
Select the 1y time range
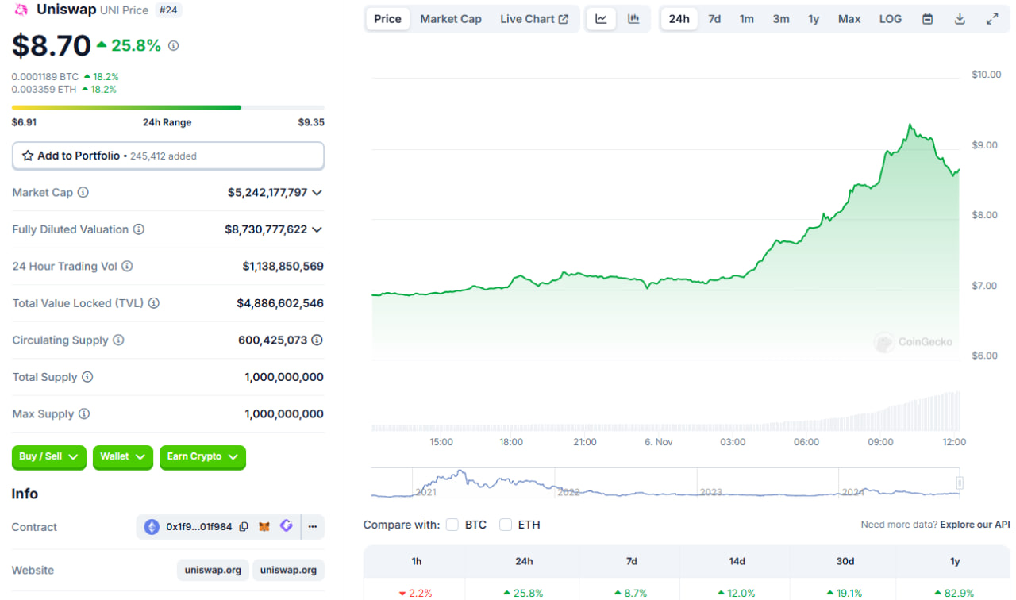pos(814,19)
